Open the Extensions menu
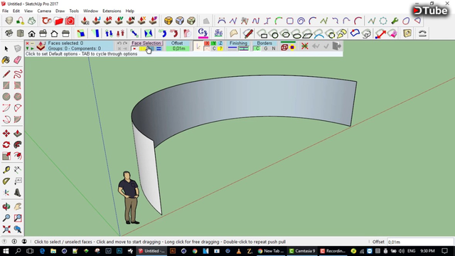 coord(112,11)
